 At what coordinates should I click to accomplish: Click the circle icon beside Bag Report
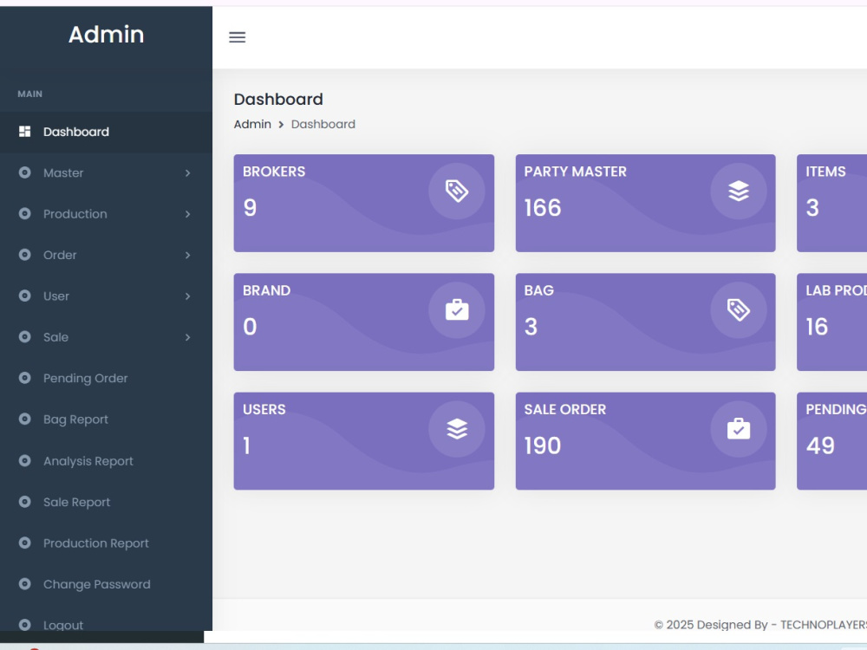tap(25, 419)
